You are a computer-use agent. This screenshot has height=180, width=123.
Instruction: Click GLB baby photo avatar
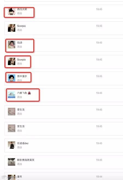pyautogui.click(x=11, y=45)
